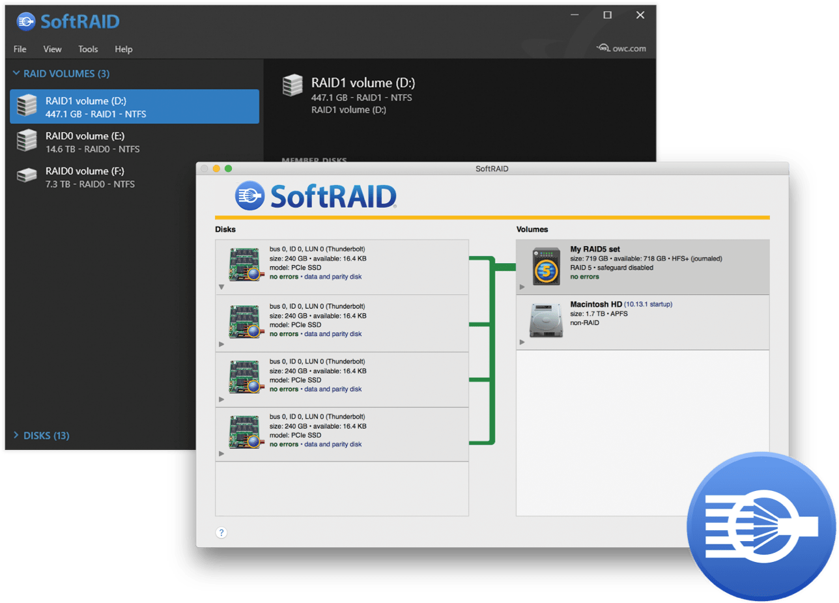Viewport: 839px width, 603px height.
Task: Click 'no errors' status of My RAID5 set
Action: point(584,277)
